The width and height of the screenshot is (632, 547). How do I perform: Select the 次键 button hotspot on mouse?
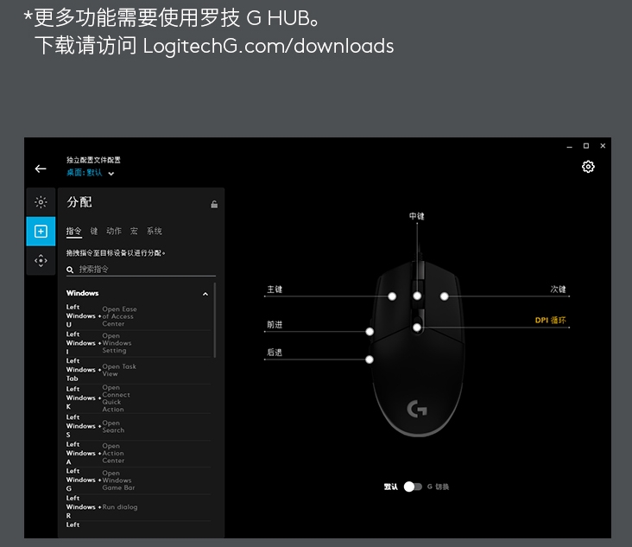tap(444, 296)
